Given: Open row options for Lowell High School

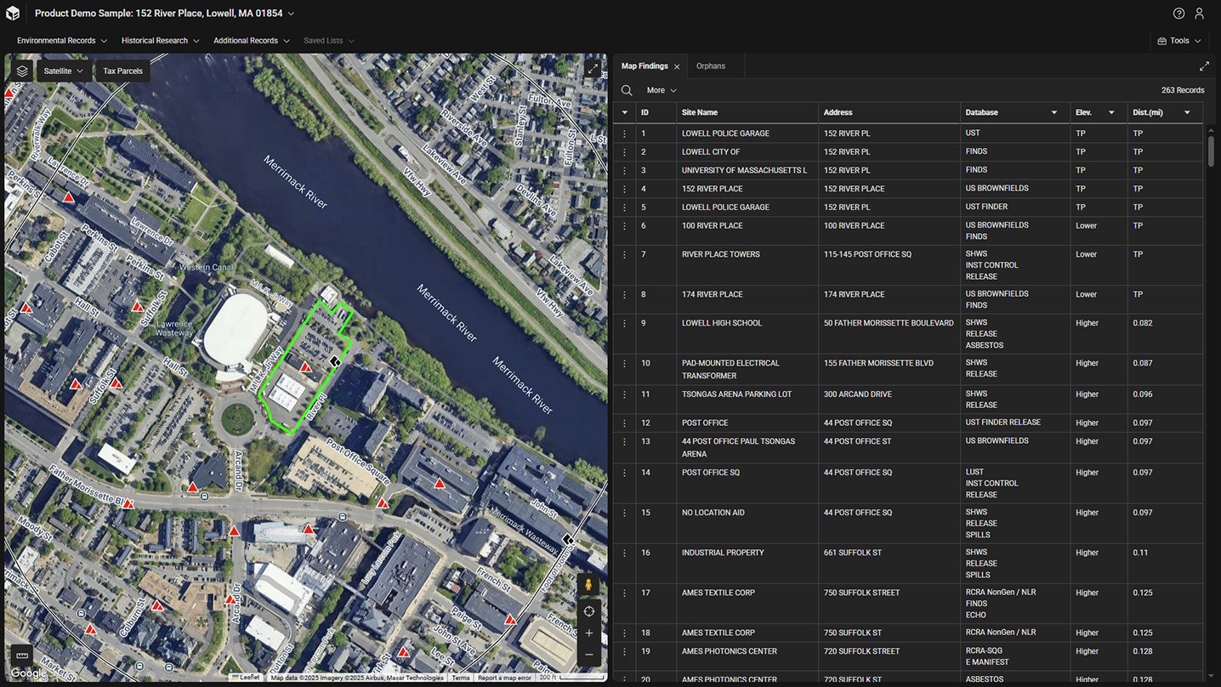Looking at the screenshot, I should coord(625,323).
